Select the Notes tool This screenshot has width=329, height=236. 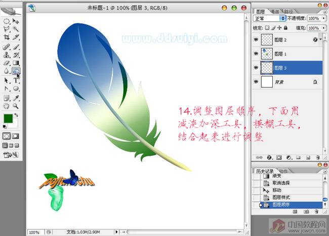pos(7,98)
